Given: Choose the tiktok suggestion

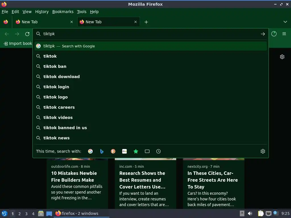Looking at the screenshot, I should (151, 56).
